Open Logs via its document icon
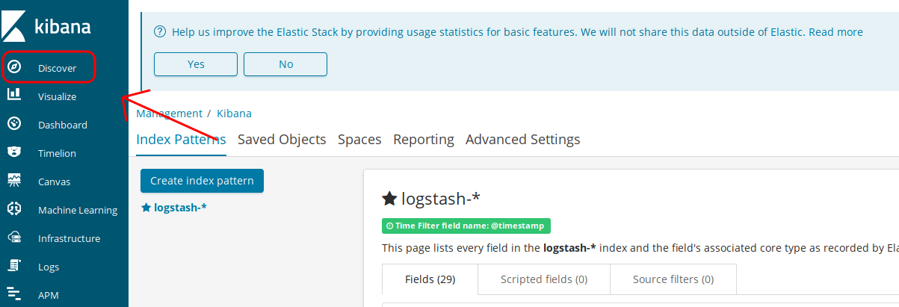 click(x=13, y=266)
